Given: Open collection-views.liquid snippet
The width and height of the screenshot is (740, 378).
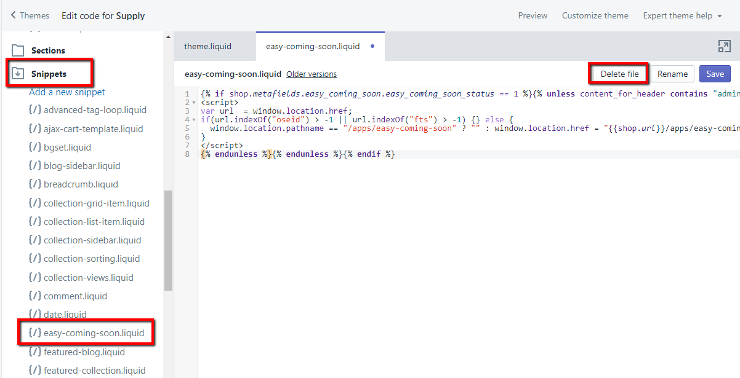Looking at the screenshot, I should pyautogui.click(x=89, y=278).
